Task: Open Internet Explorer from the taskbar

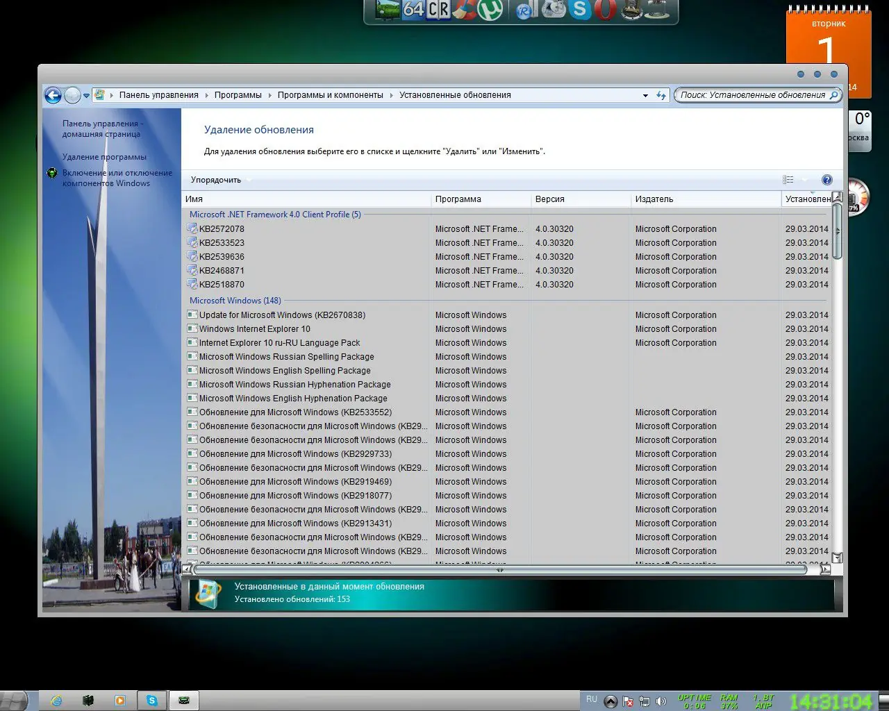Action: [x=56, y=701]
